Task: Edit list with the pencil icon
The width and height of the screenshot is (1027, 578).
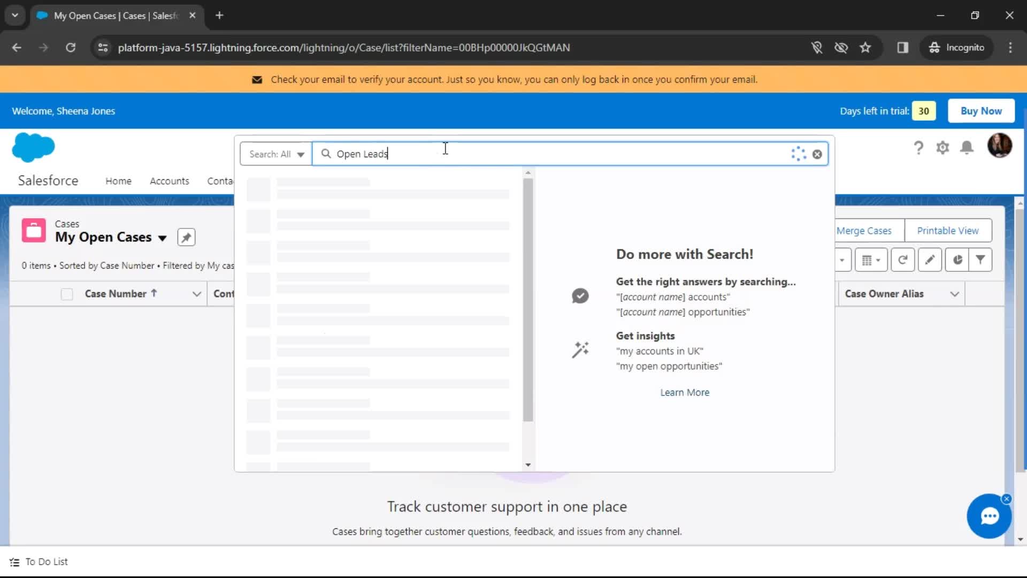Action: [x=930, y=260]
